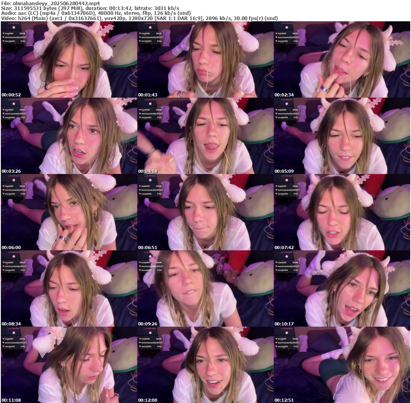Open the frame timestamped 00:08:34
The width and height of the screenshot is (411, 403).
click(x=69, y=288)
